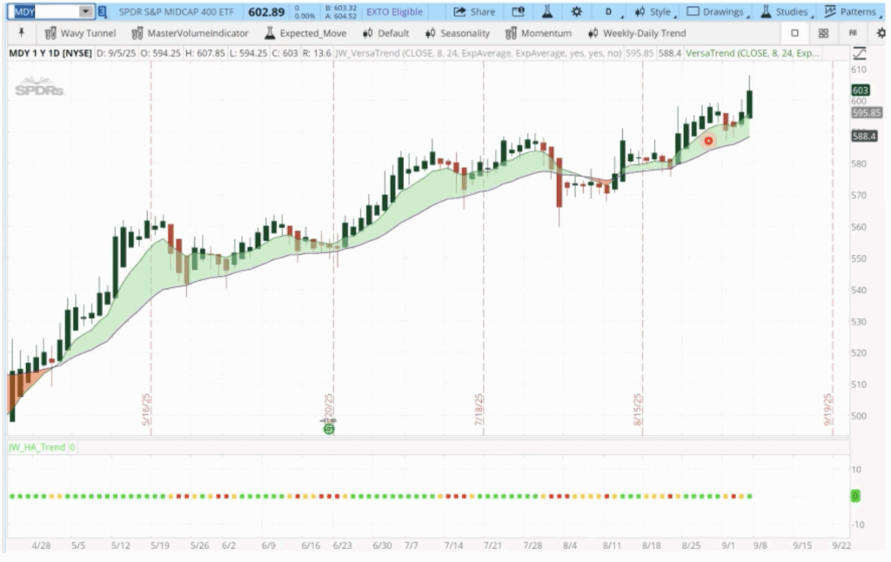Open the Drawings menu
891x562 pixels.
[717, 11]
